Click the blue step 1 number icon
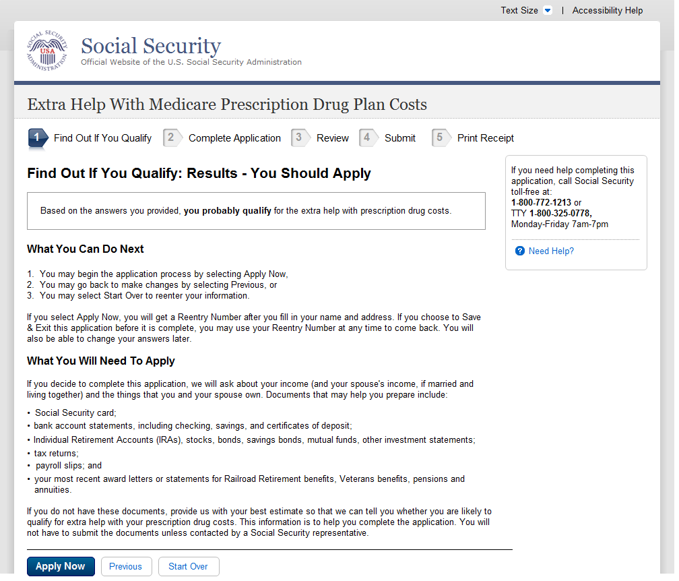This screenshot has height=581, width=679. point(37,138)
